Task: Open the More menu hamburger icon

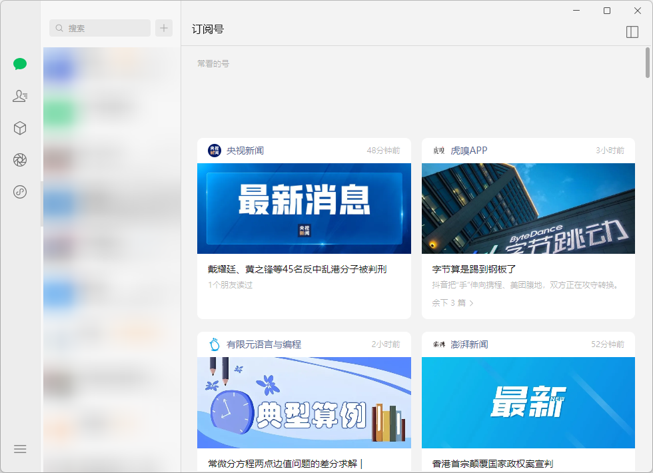Action: pyautogui.click(x=20, y=449)
